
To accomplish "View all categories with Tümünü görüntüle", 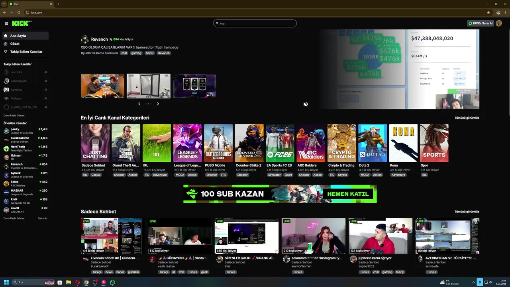I will [x=467, y=118].
